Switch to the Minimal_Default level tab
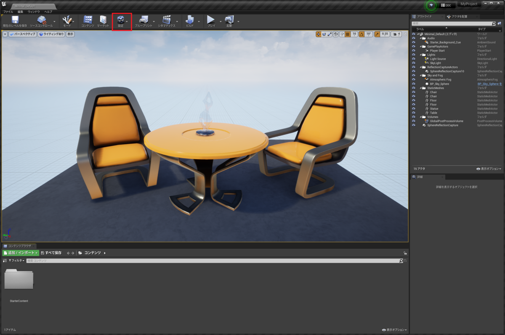 25,7
